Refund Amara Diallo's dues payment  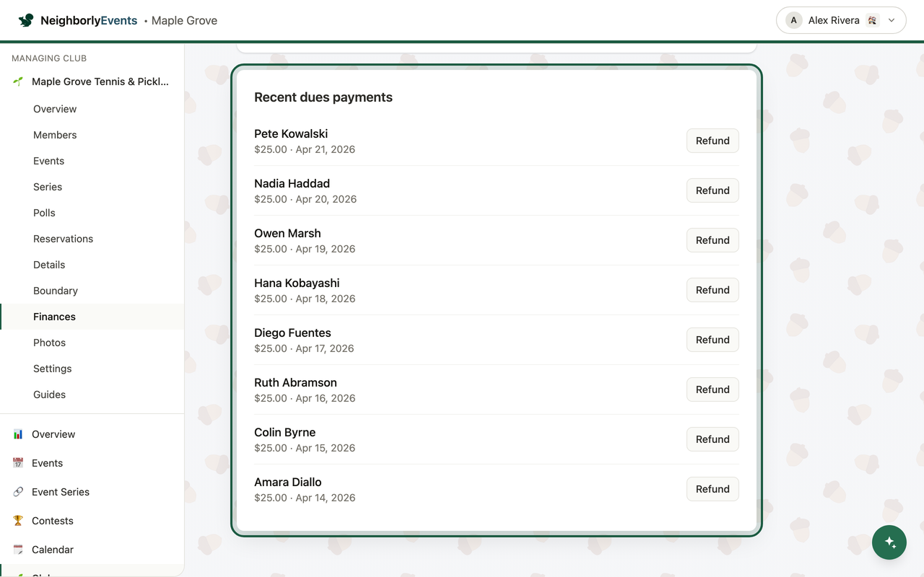712,489
